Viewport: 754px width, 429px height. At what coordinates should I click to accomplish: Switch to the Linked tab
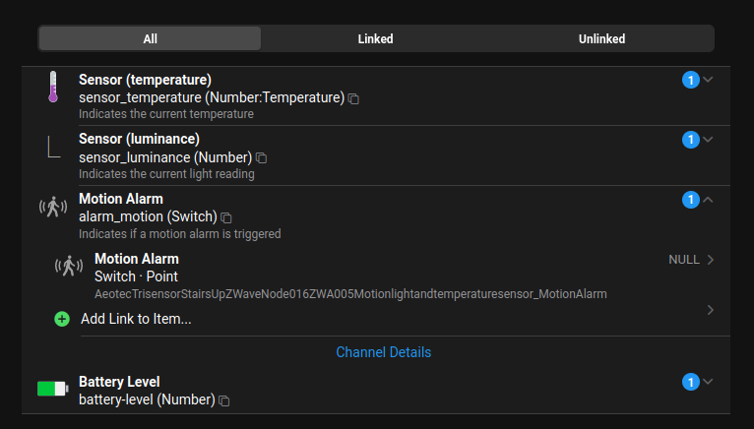[x=375, y=39]
